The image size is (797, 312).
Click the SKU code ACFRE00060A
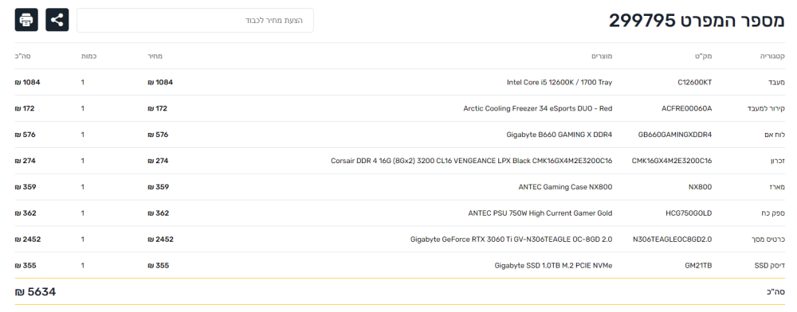(x=689, y=108)
